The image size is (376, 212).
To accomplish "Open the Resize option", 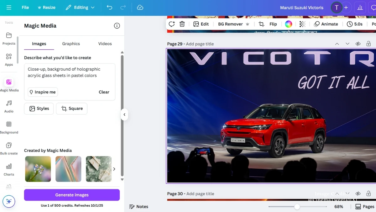I will tap(46, 8).
